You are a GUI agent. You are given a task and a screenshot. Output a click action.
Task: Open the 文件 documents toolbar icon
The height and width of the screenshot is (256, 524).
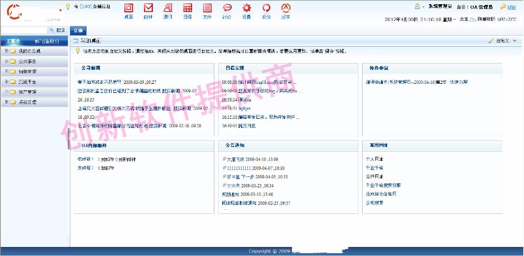[208, 8]
